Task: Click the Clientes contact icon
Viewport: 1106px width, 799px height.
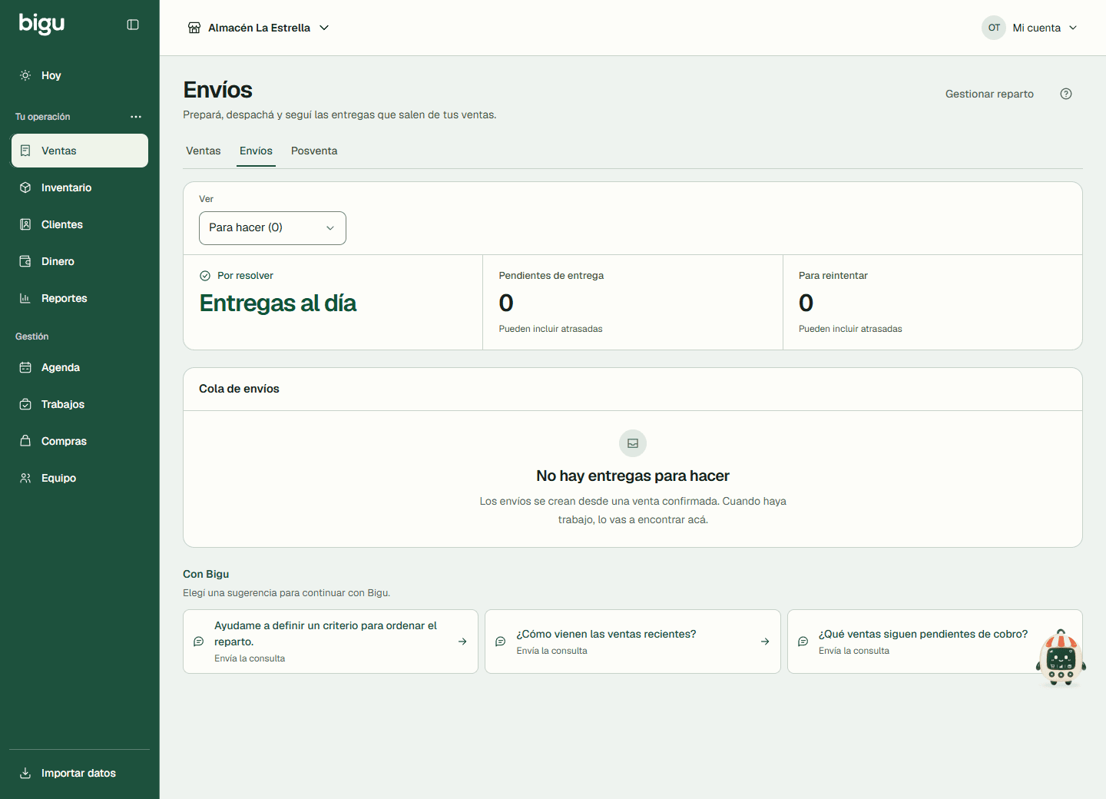Action: 25,224
